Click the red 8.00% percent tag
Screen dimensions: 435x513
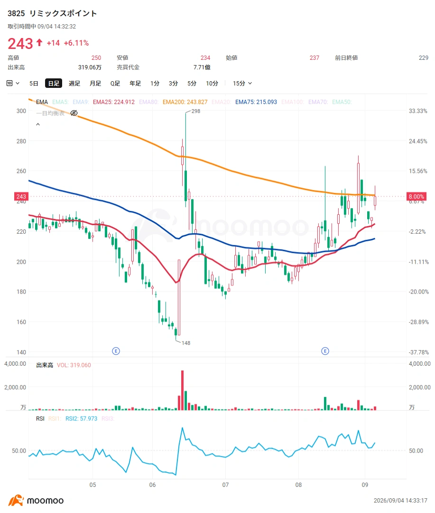tap(416, 196)
